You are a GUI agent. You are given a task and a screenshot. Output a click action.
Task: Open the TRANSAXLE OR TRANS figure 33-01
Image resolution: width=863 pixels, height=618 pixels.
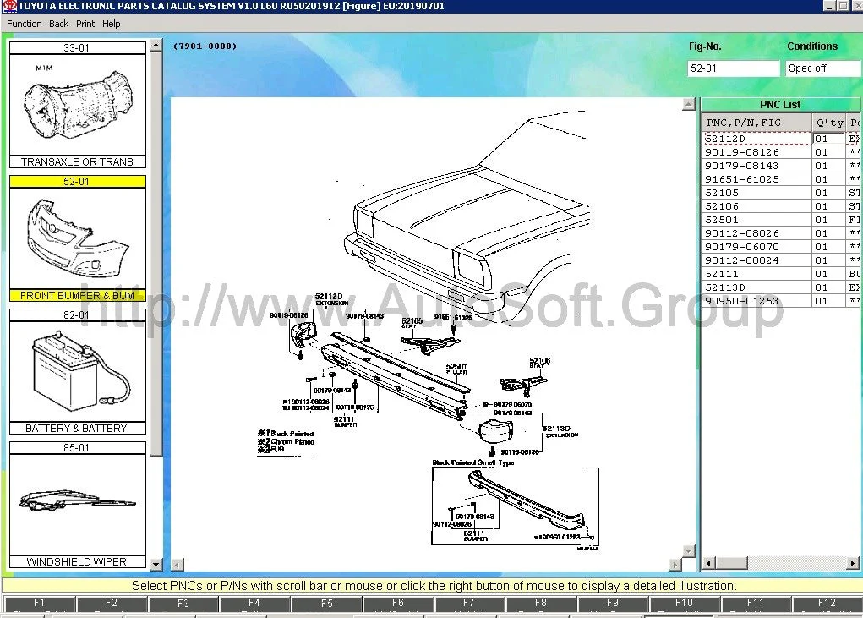click(x=77, y=103)
